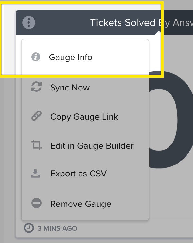Click the Sync Now refresh arrows icon

pos(36,87)
